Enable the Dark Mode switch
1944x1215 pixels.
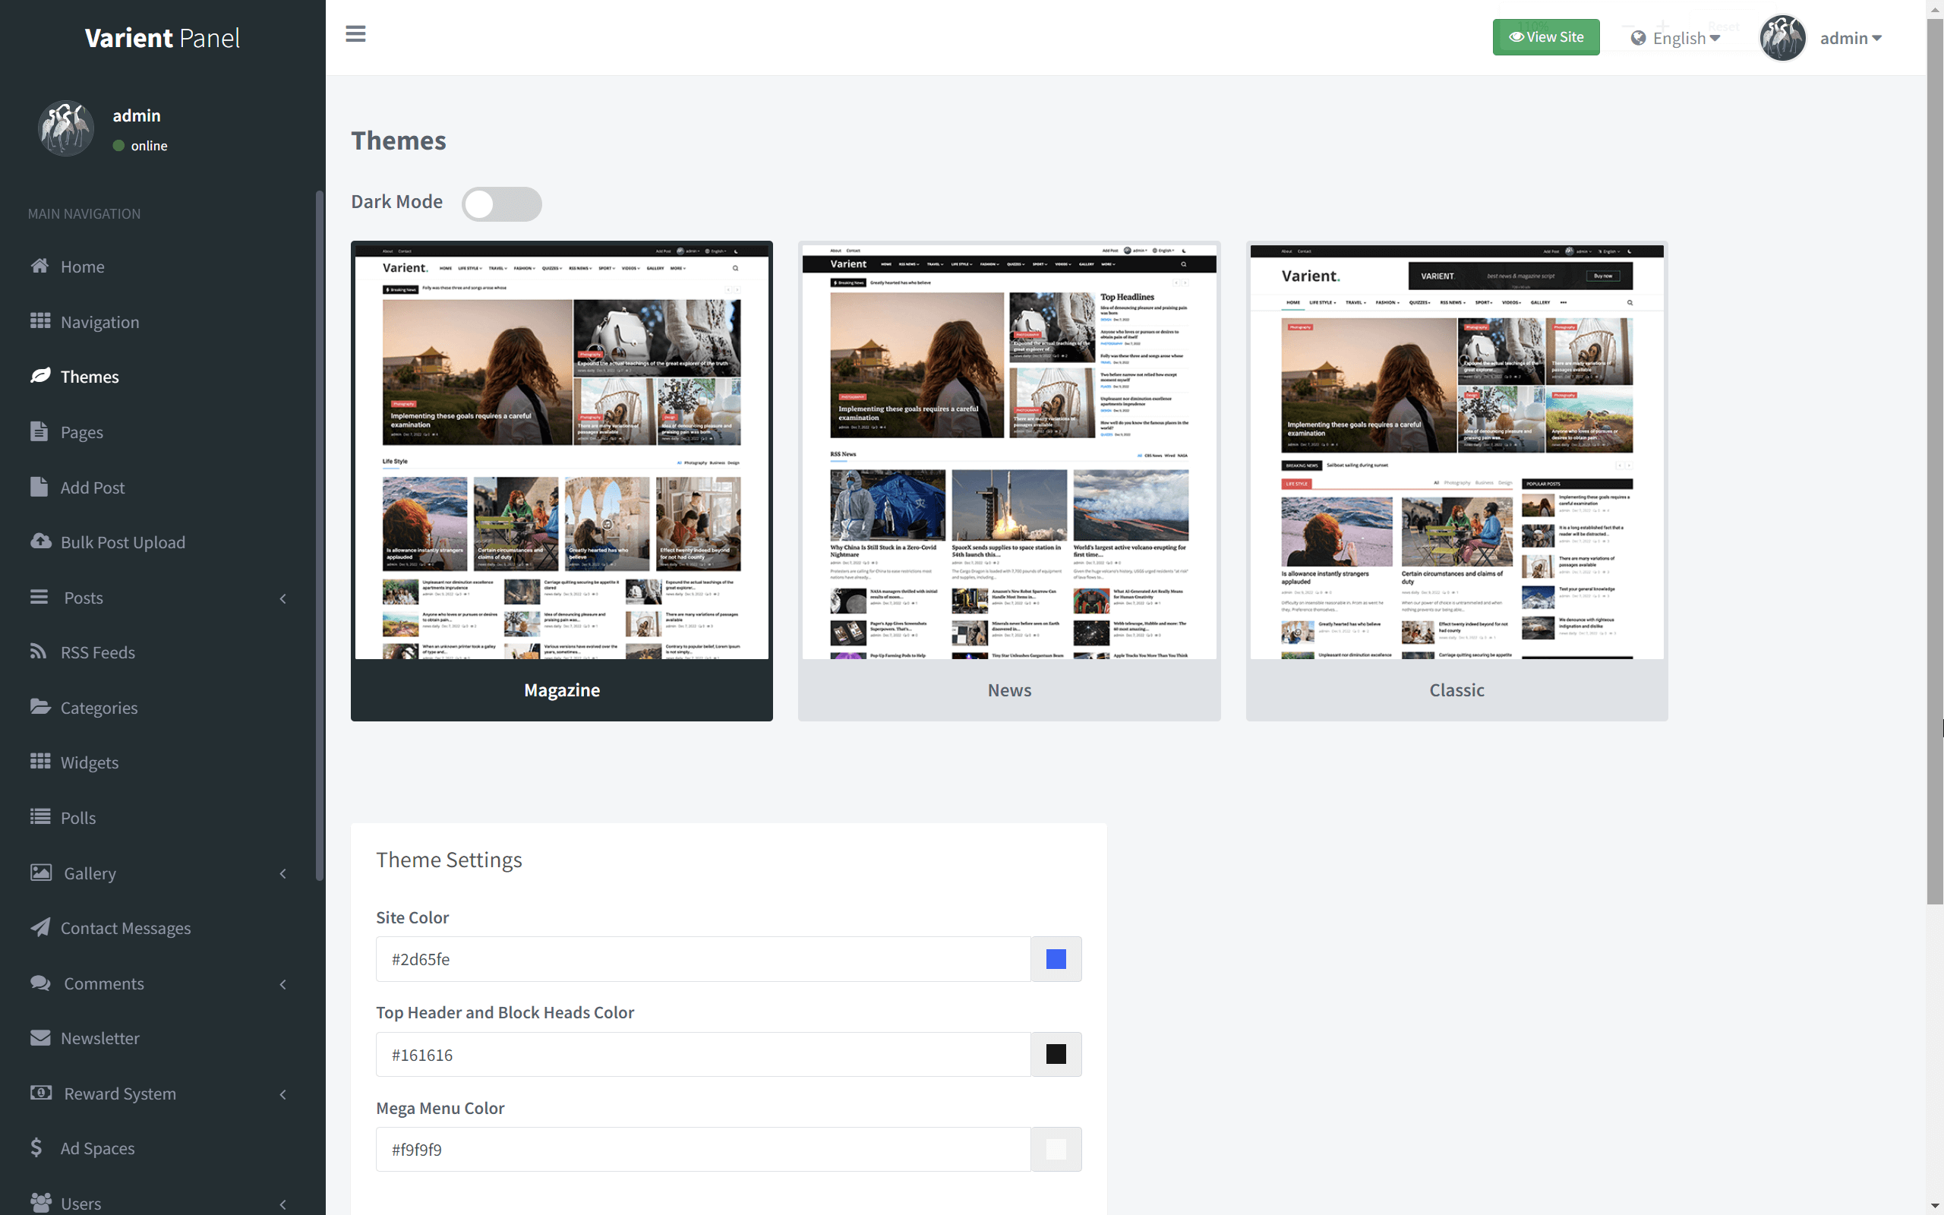point(501,204)
